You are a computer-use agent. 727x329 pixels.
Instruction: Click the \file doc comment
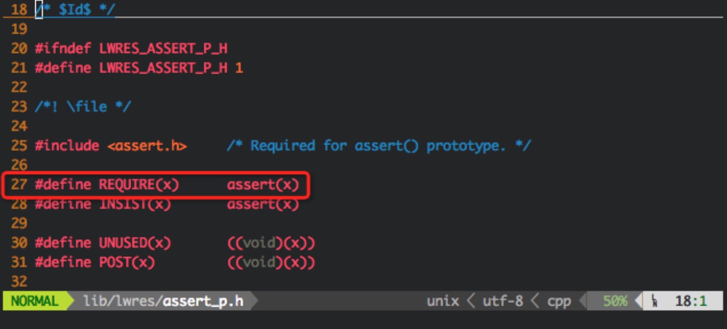click(83, 107)
